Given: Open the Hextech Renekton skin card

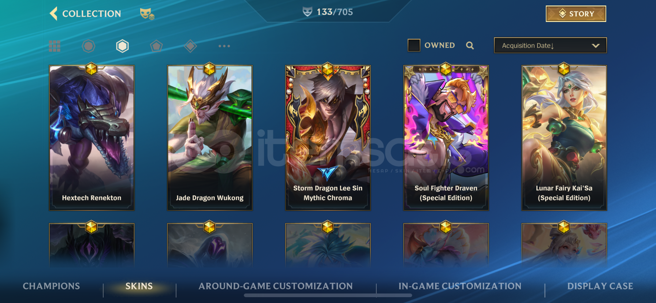Looking at the screenshot, I should coord(92,138).
